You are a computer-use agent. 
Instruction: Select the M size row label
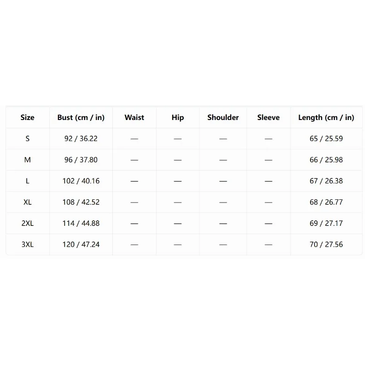27,160
